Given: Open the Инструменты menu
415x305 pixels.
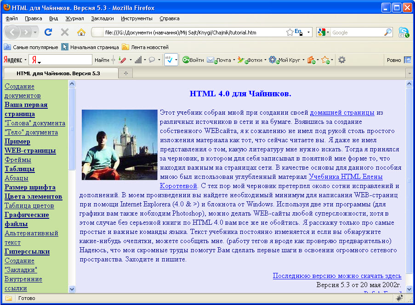Looking at the screenshot, I should 136,18.
